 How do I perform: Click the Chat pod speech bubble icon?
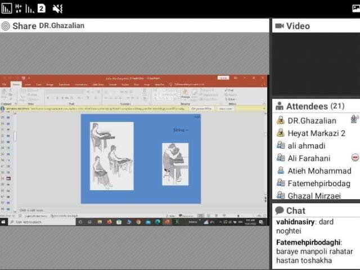[279, 210]
